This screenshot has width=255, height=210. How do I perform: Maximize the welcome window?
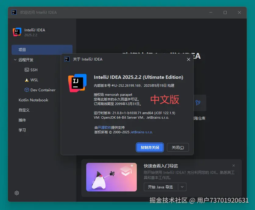pyautogui.click(x=225, y=12)
